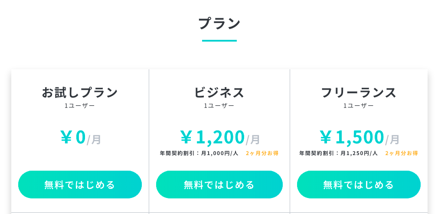The image size is (438, 214).
Task: Click 年間契約割引：月1,250円/人 text
Action: tap(338, 153)
